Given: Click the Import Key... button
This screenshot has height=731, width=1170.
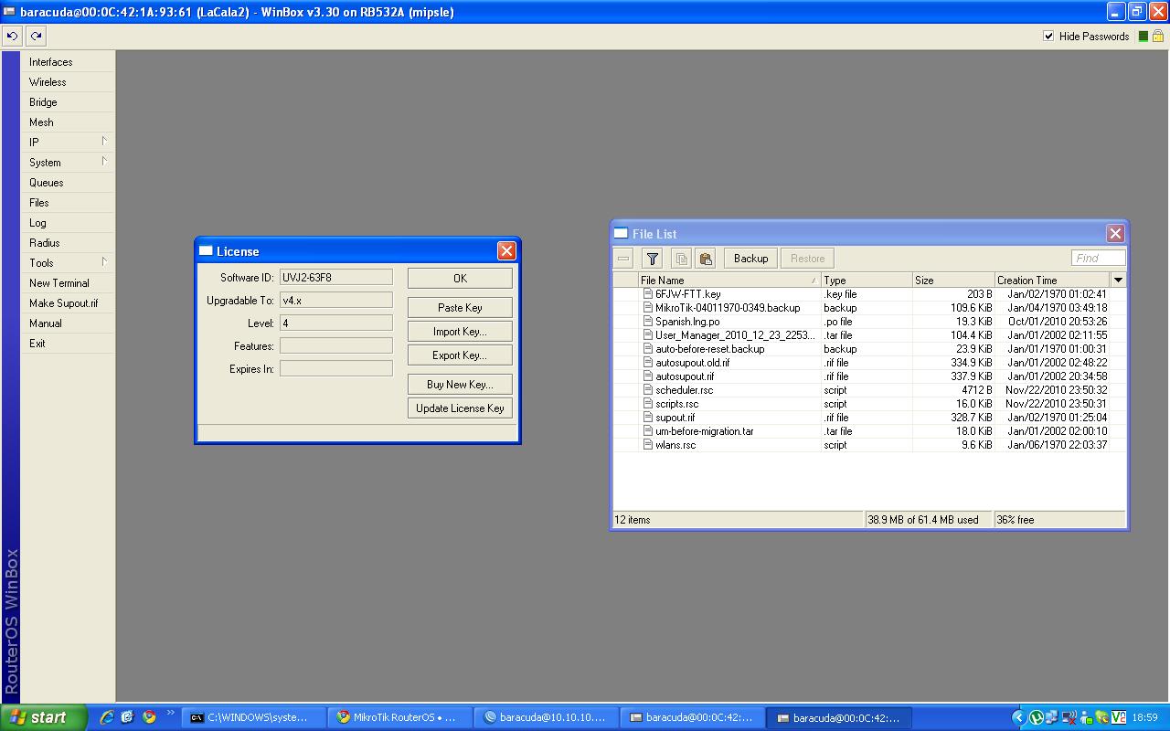Looking at the screenshot, I should (460, 332).
